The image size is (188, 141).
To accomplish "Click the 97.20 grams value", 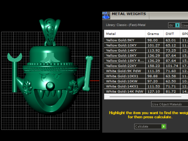I will click(152, 81).
